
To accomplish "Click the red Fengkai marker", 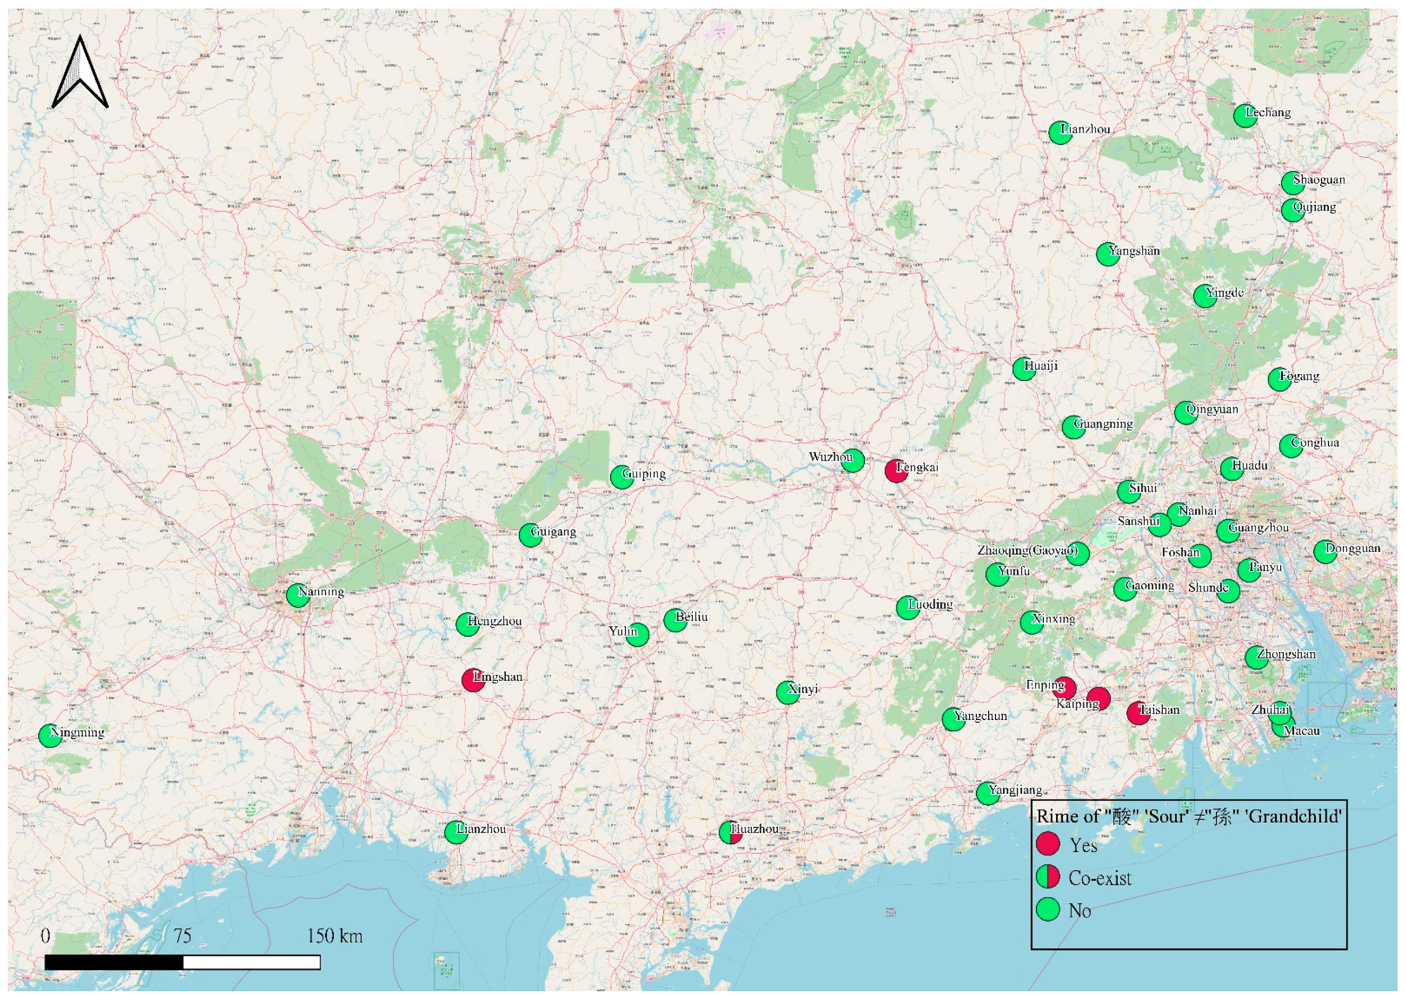I will point(896,470).
